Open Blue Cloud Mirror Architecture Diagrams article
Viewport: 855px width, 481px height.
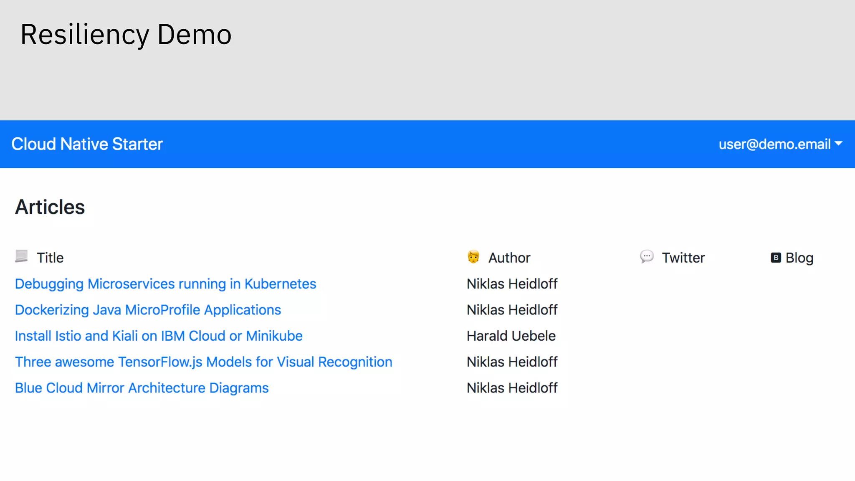(x=142, y=388)
